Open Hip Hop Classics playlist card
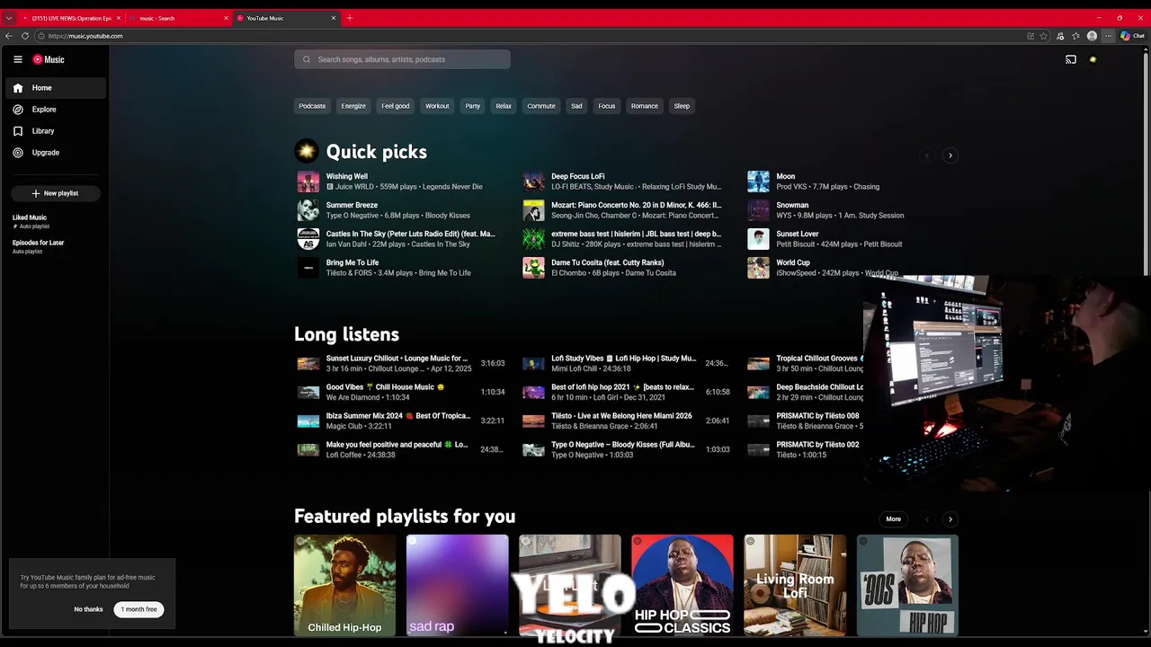Image resolution: width=1151 pixels, height=647 pixels. point(683,585)
